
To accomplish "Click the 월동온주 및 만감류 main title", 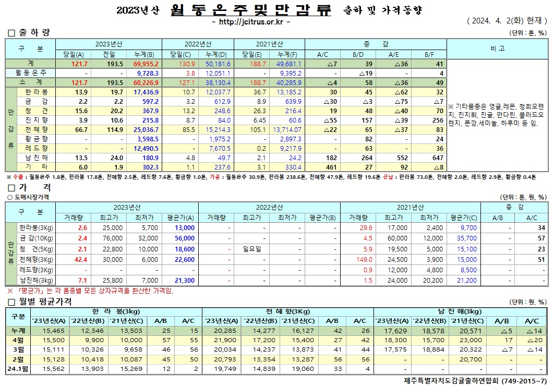I will tap(251, 10).
